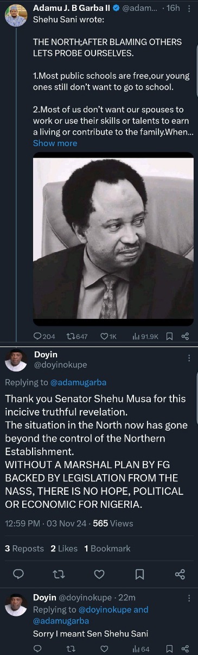The height and width of the screenshot is (655, 198).
Task: Open more options menu on Doyin's main tweet
Action: point(189,358)
